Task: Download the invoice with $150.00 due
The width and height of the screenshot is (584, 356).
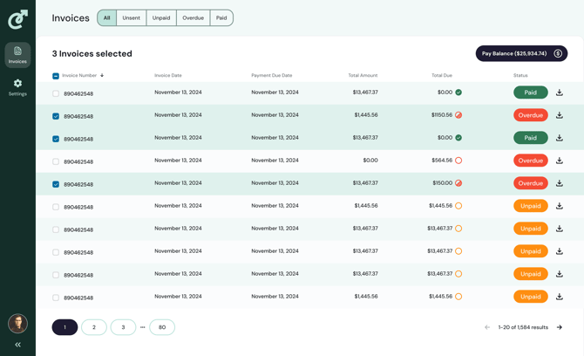Action: [x=559, y=183]
